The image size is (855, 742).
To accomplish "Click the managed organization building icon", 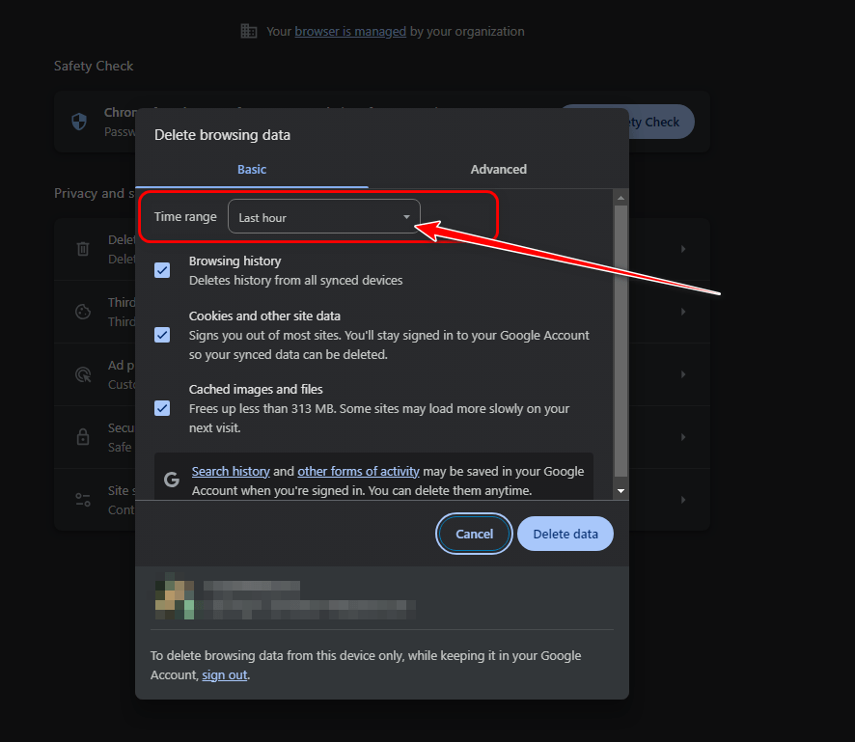I will (249, 31).
